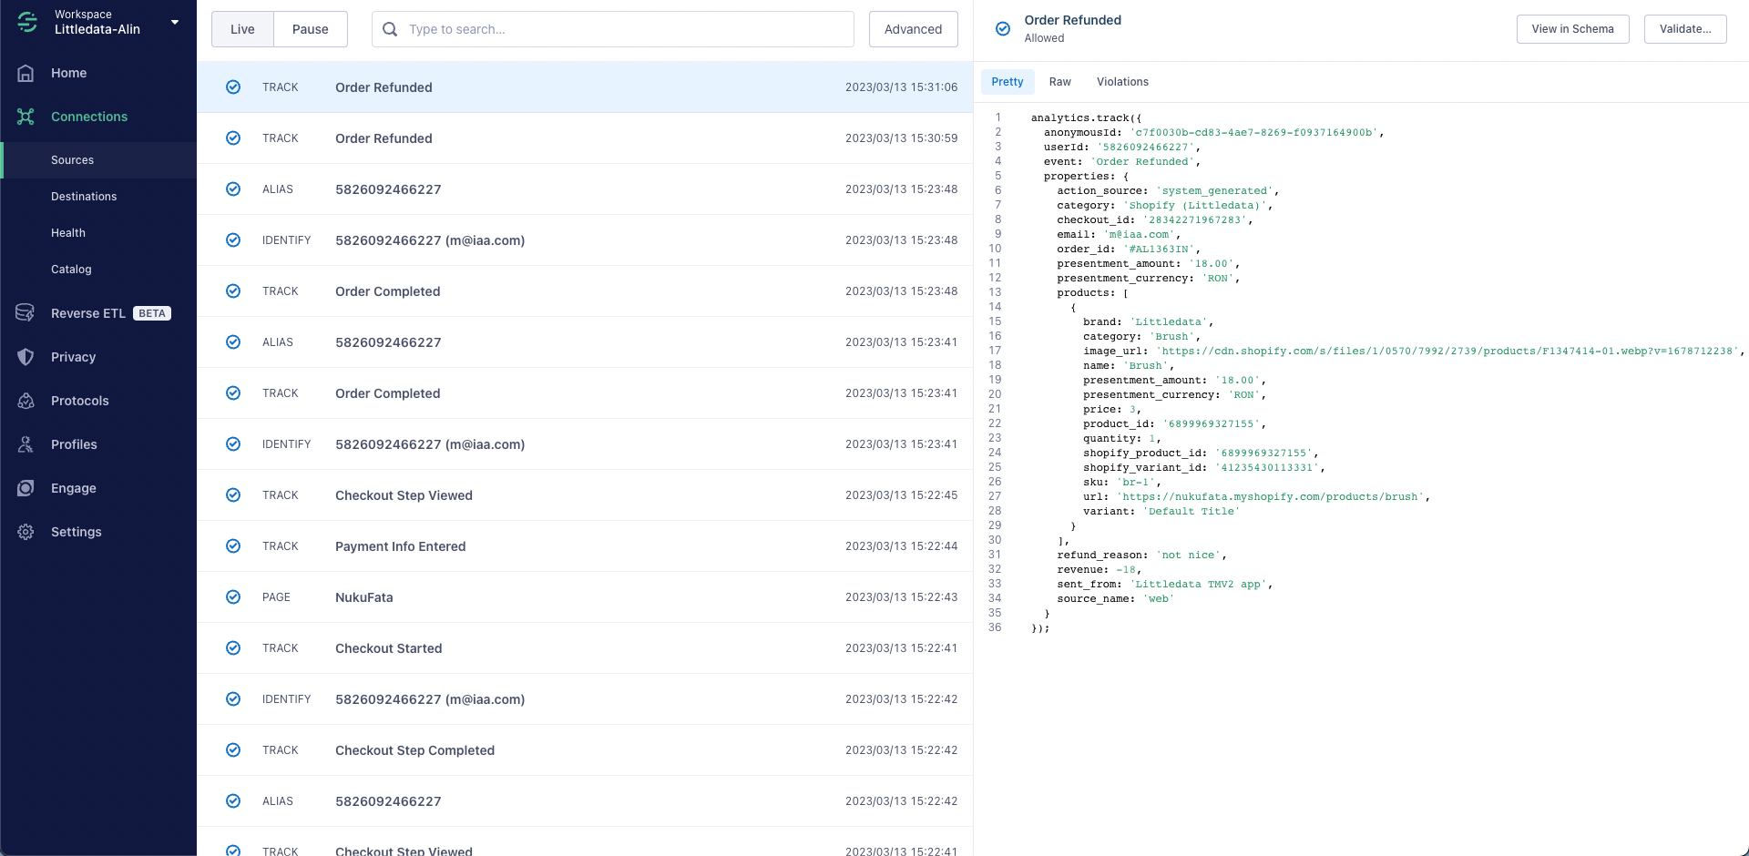Click the Home icon in sidebar
The width and height of the screenshot is (1749, 856).
(x=26, y=73)
